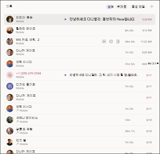This screenshot has width=160, height=154.
Task: Switch to the 음성 메일 tab
Action: 138,7
